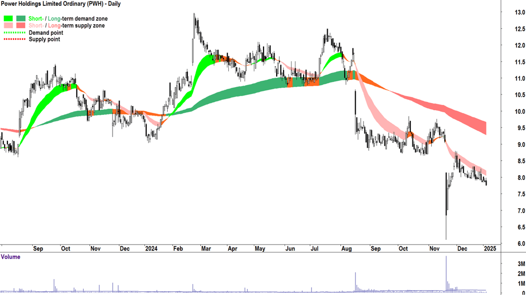Screen dimensions: 526x295
Task: Click the 2024 year label on time axis
Action: (x=151, y=249)
